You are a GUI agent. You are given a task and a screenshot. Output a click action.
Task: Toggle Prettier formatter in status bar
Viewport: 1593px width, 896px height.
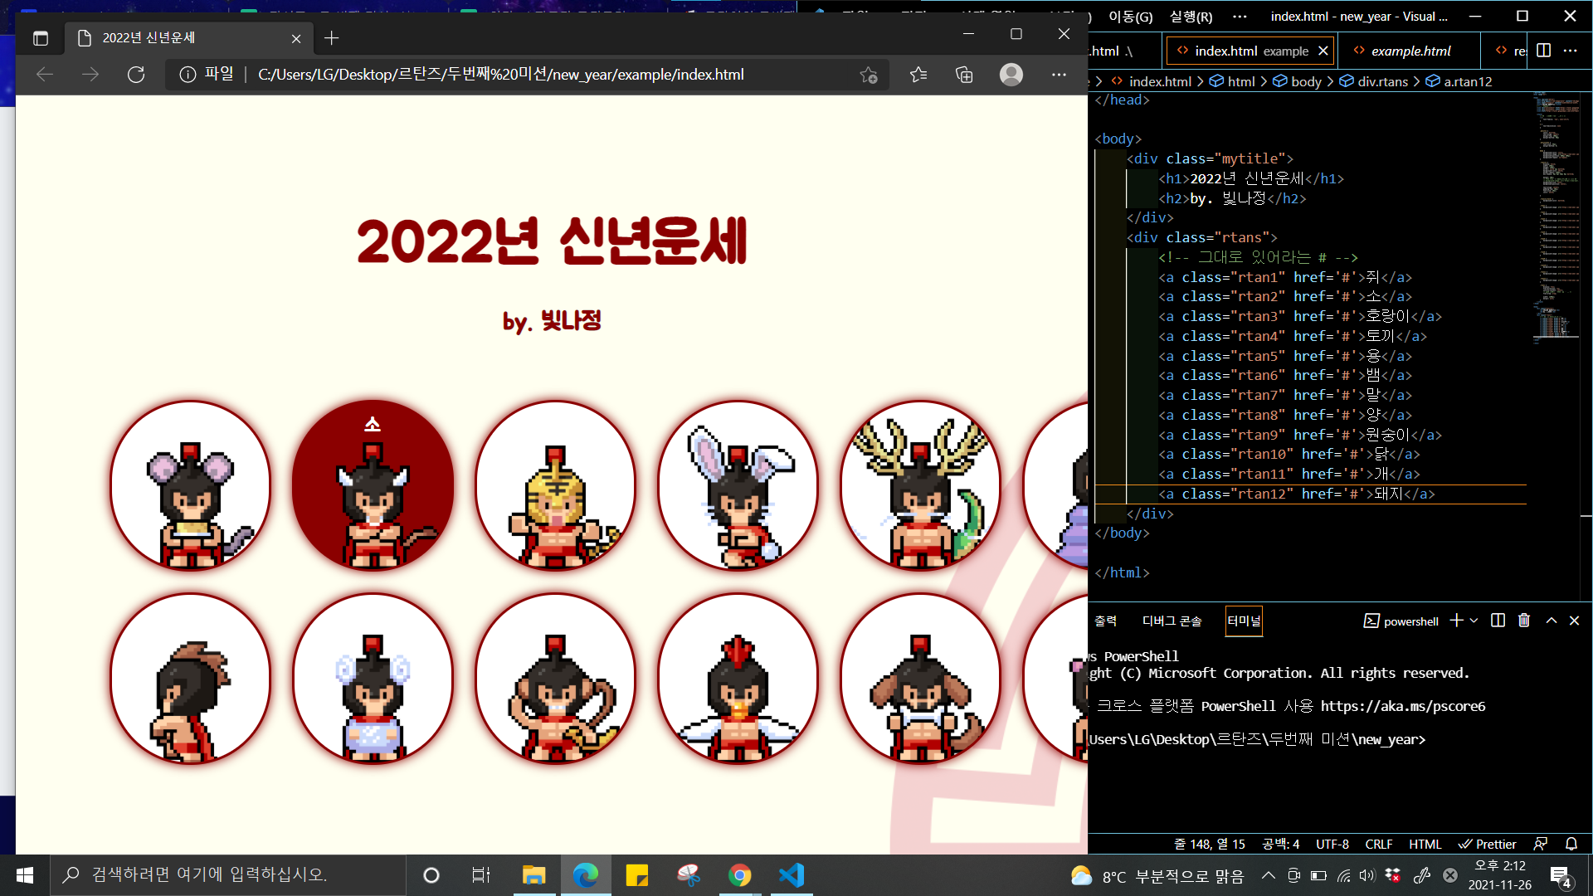click(1488, 844)
